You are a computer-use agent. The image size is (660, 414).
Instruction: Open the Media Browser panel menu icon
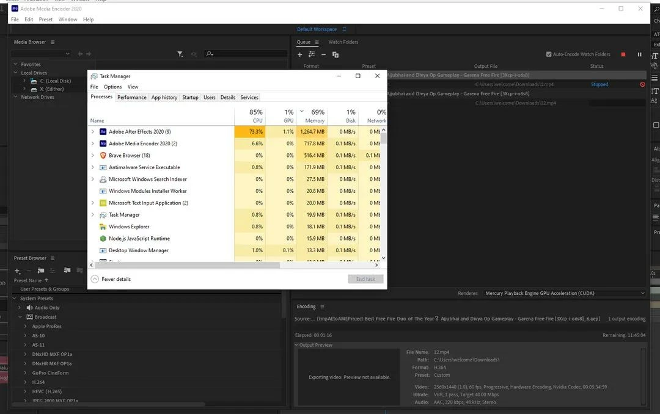click(x=53, y=42)
